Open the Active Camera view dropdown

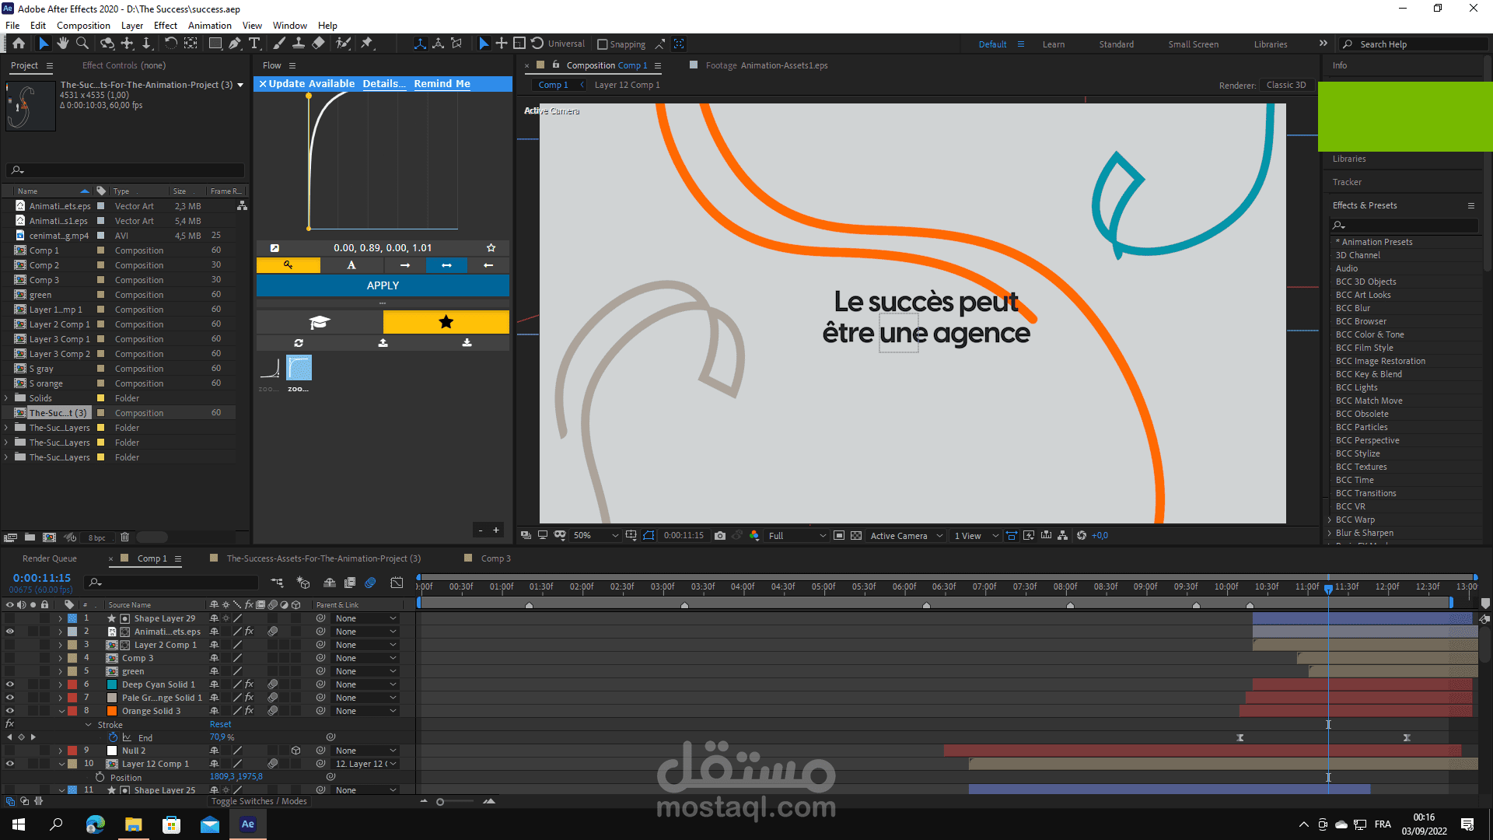tap(906, 536)
